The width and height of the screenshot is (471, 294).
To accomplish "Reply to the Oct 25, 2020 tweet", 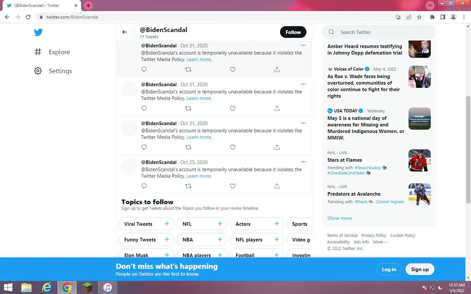I will (x=144, y=186).
